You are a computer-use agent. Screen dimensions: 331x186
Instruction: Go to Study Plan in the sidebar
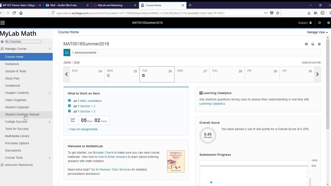tap(12, 79)
